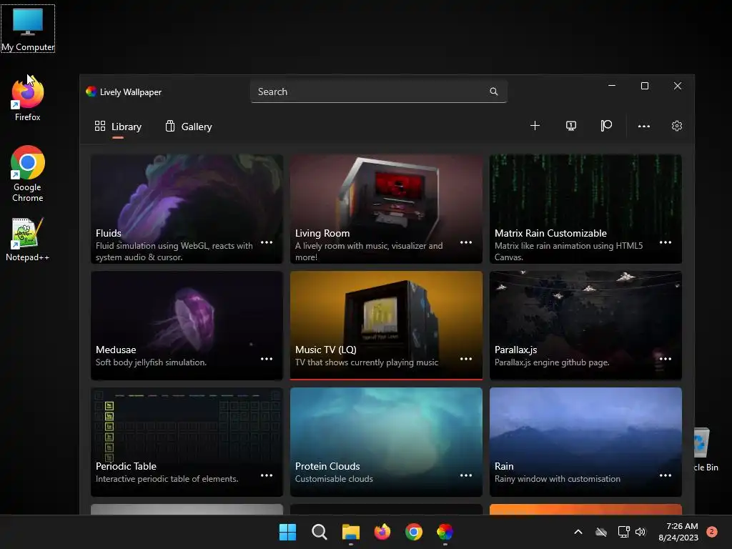Click the Patreon support icon
Viewport: 732px width, 549px height.
click(606, 126)
